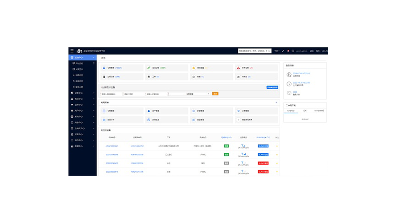Click the IOT platform logo

click(x=79, y=51)
